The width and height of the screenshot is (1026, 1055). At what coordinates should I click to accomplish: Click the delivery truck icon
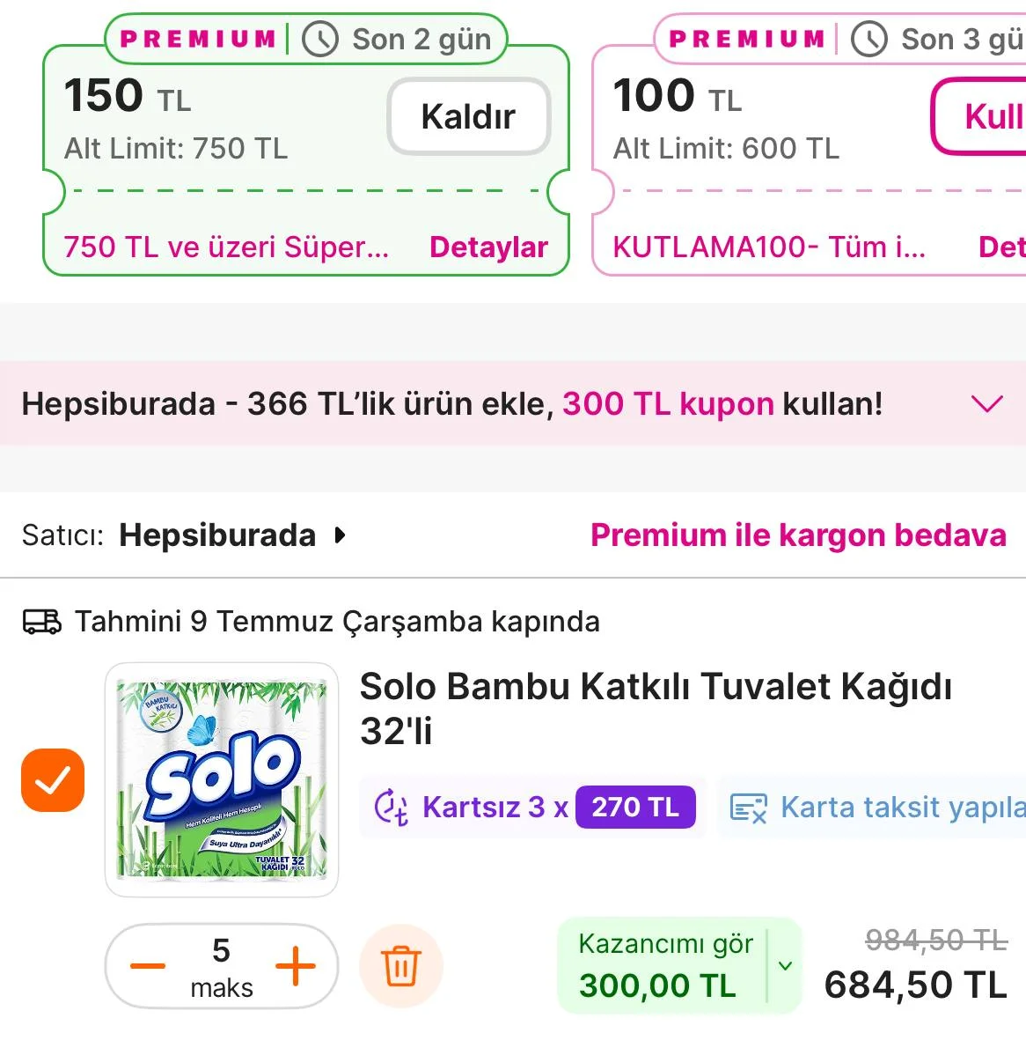[41, 622]
